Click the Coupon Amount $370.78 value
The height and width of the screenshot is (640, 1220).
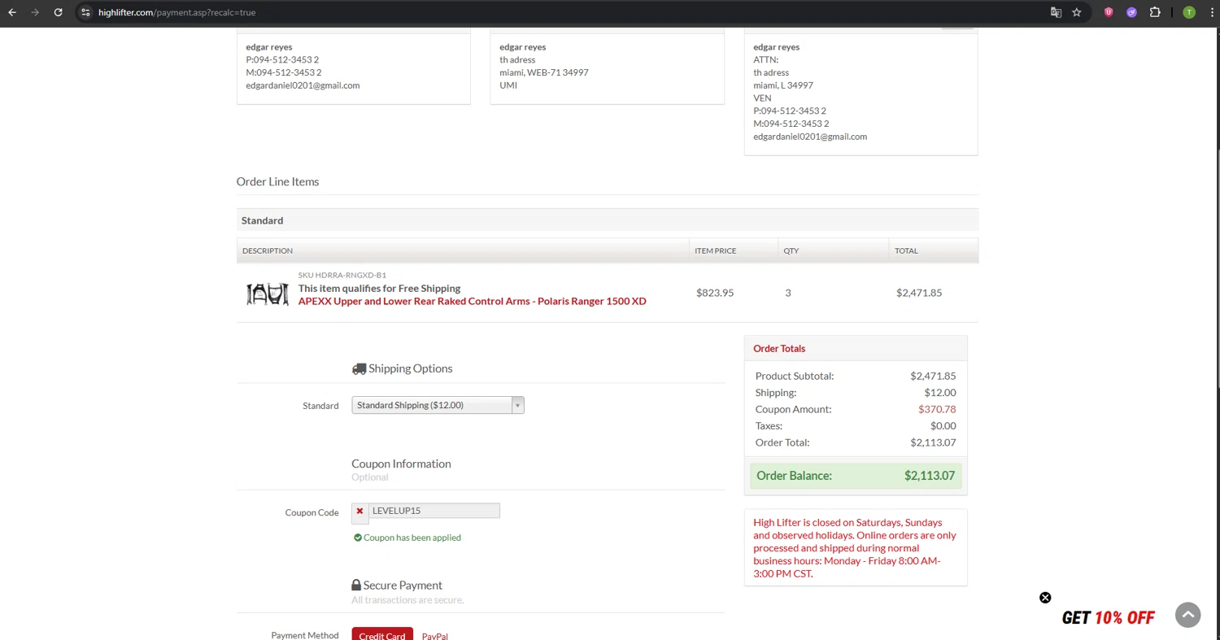[x=937, y=409]
